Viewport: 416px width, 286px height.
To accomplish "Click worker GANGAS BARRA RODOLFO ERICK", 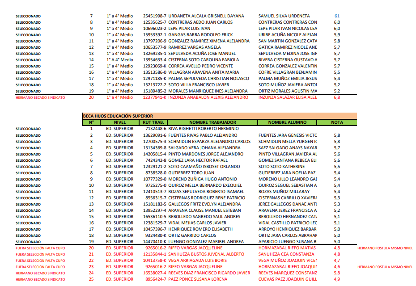I will (x=200, y=35).
